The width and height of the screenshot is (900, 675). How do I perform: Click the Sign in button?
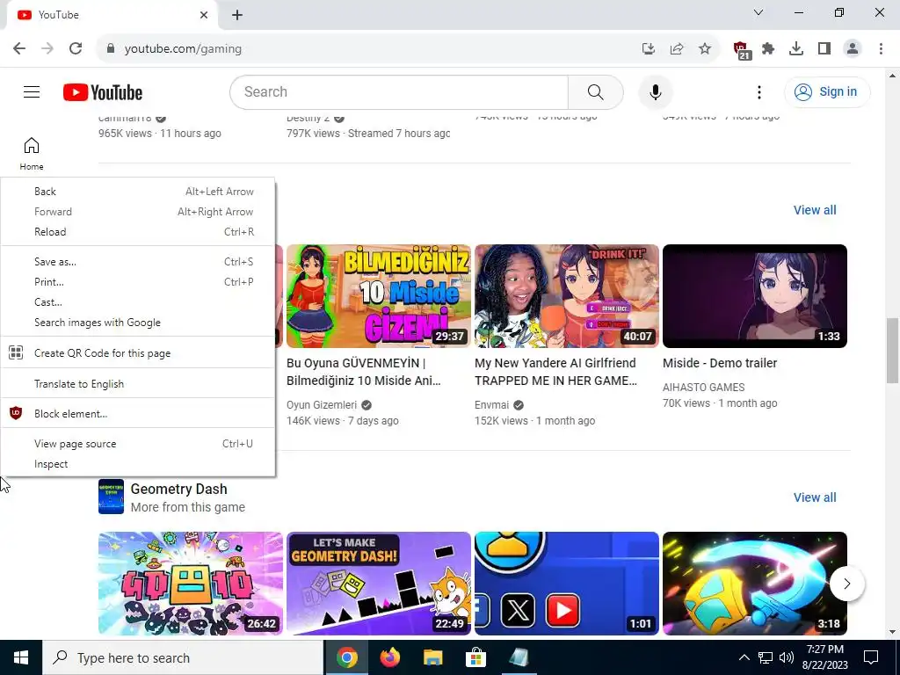[x=827, y=91]
